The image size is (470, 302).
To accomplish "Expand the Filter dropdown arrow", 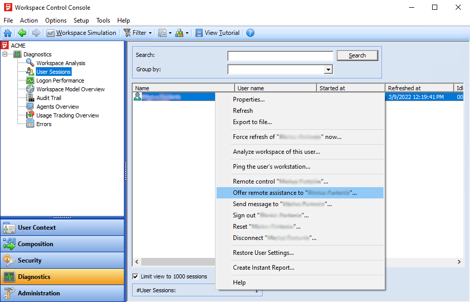I will coord(150,33).
